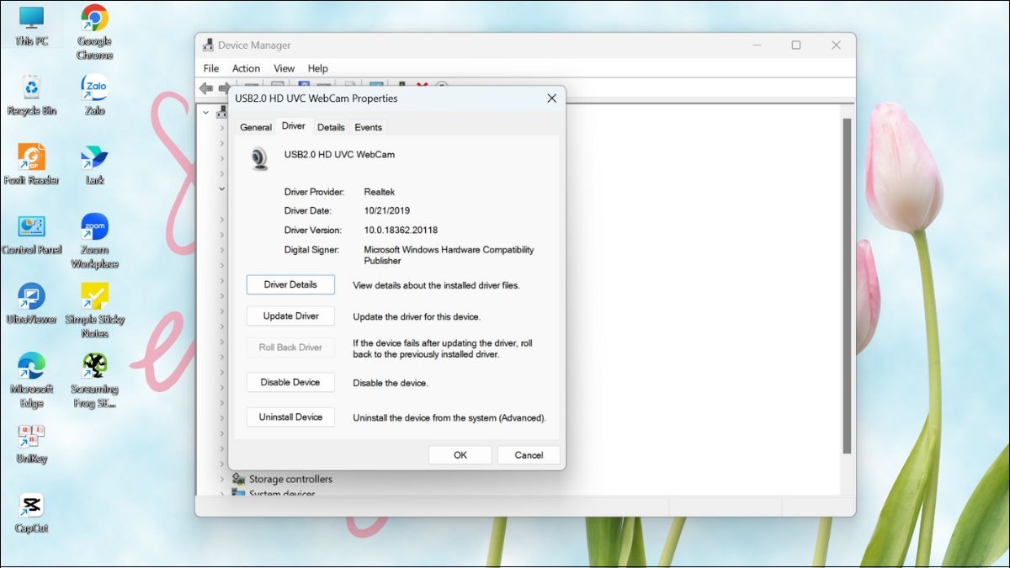
Task: Collapse the root computer node in the tree
Action: point(207,111)
